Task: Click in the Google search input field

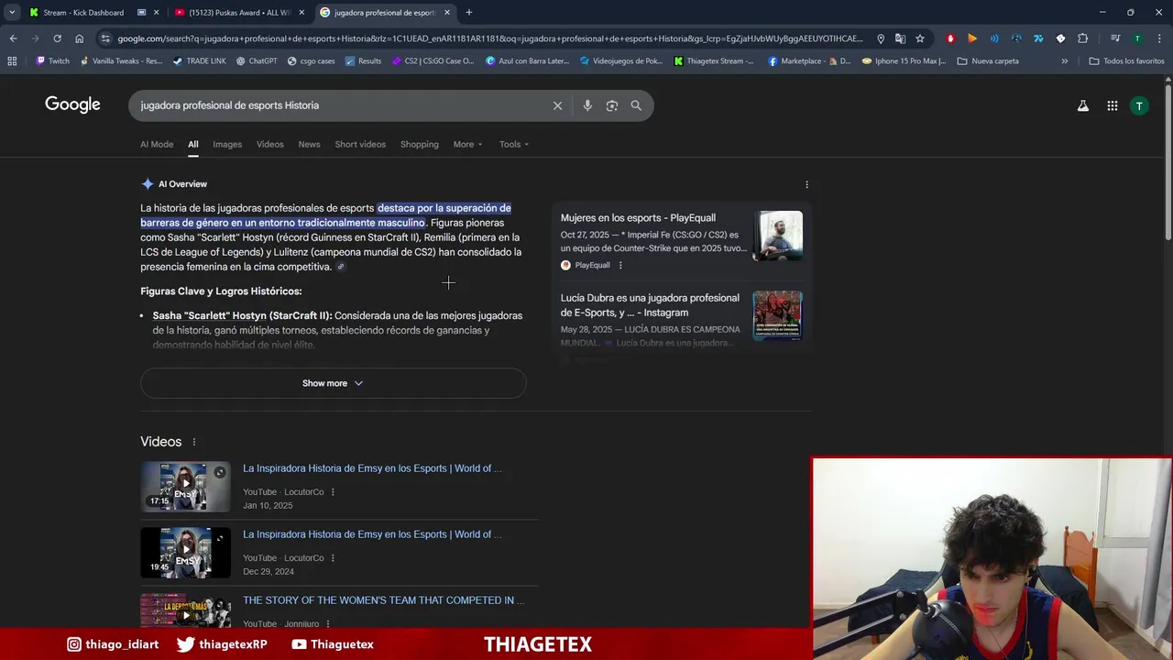Action: 339,105
